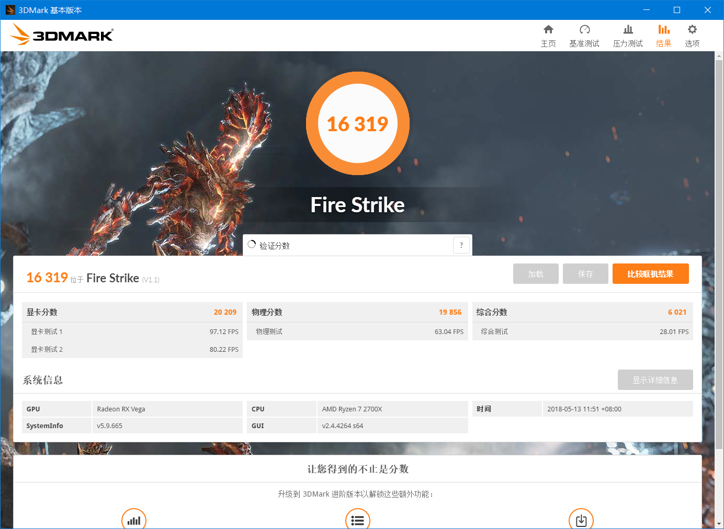This screenshot has height=529, width=724.
Task: Click the 显卡分数 header row
Action: 132,312
